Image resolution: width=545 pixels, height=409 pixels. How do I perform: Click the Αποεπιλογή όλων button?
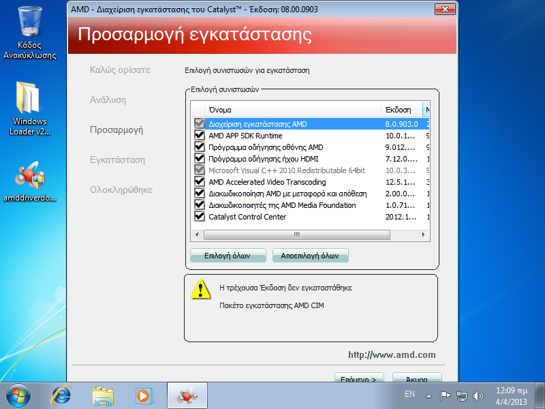[x=310, y=256]
